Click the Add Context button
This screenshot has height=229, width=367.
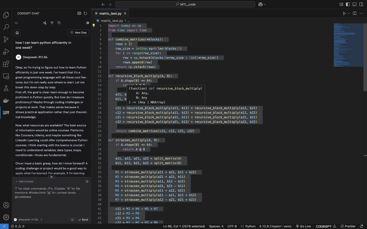coord(25,181)
